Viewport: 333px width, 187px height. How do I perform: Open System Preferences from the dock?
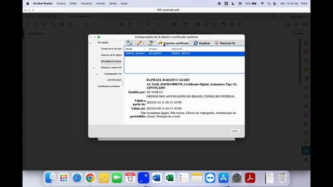click(237, 178)
